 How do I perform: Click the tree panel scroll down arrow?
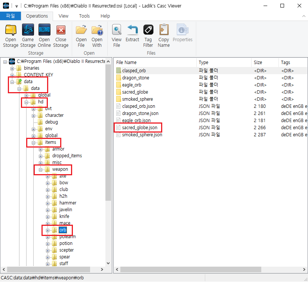coord(108,263)
